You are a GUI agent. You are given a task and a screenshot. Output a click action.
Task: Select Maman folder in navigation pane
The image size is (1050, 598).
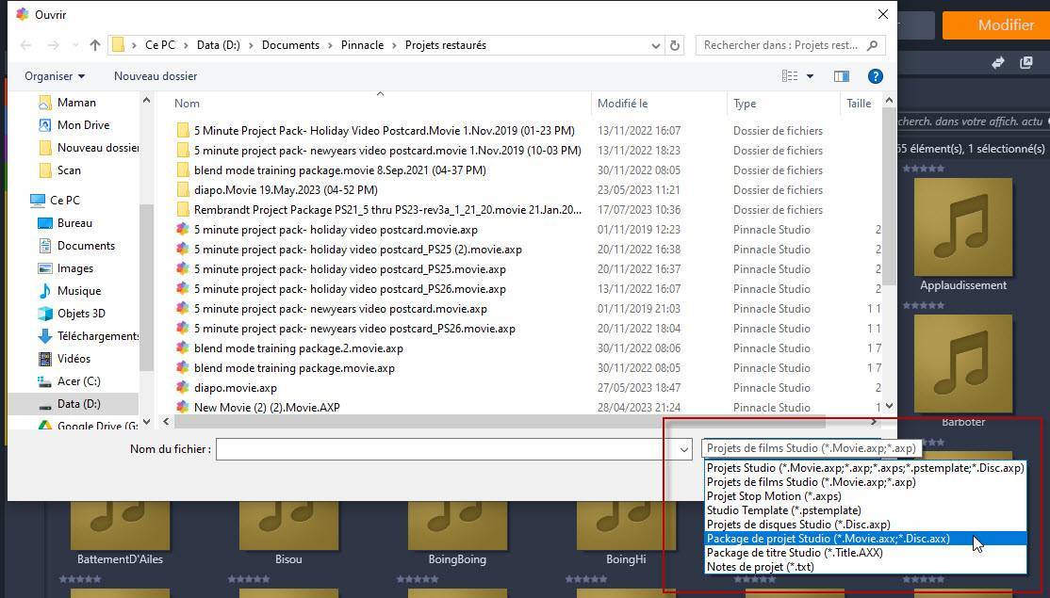pyautogui.click(x=76, y=103)
